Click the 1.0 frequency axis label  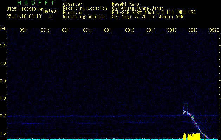click(3, 63)
